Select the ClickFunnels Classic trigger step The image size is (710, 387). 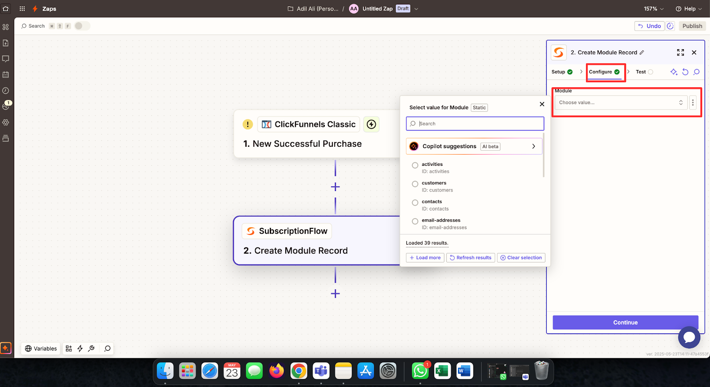[317, 134]
